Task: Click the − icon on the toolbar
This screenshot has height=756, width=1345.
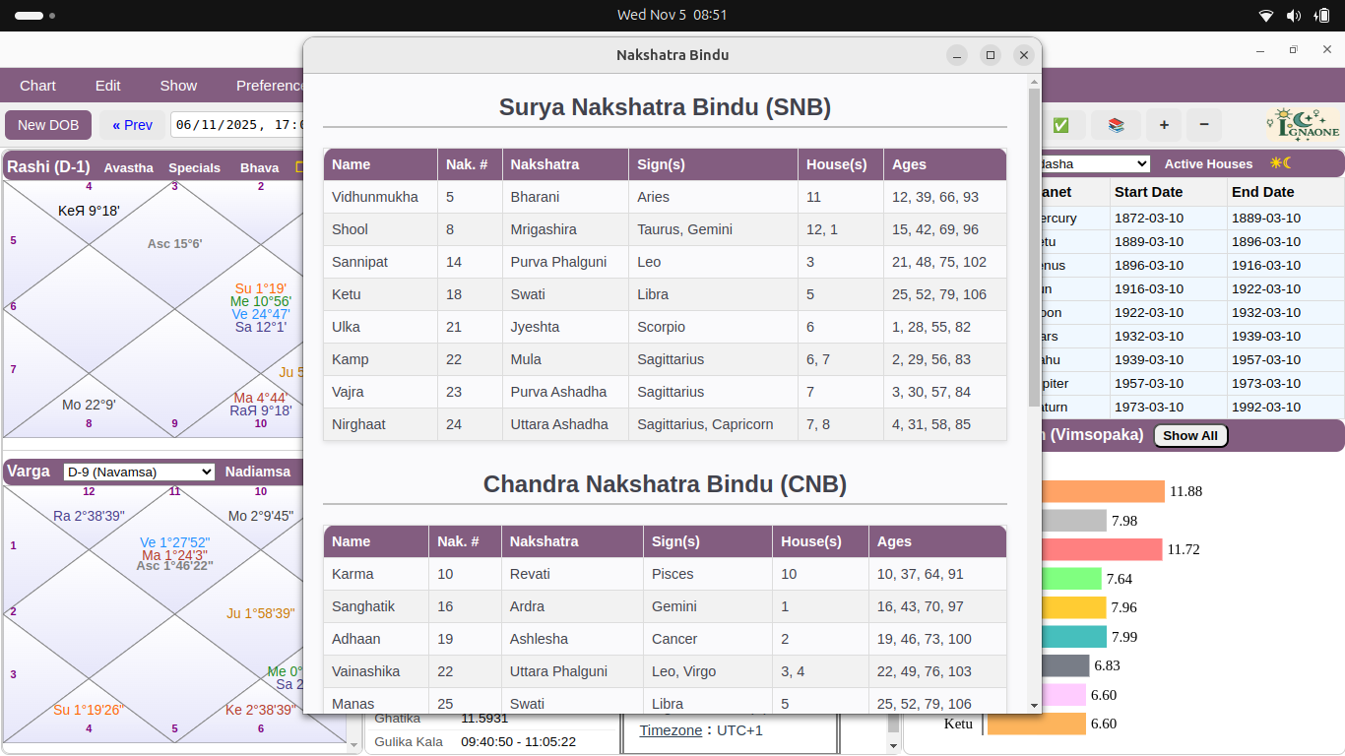Action: (1205, 126)
